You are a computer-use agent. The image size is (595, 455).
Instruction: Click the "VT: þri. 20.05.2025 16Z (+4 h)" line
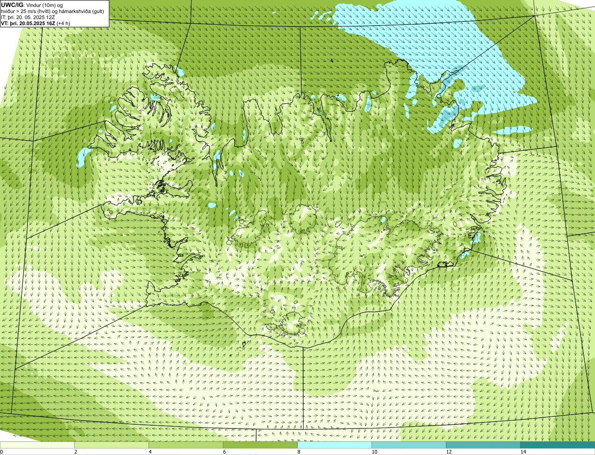36,23
